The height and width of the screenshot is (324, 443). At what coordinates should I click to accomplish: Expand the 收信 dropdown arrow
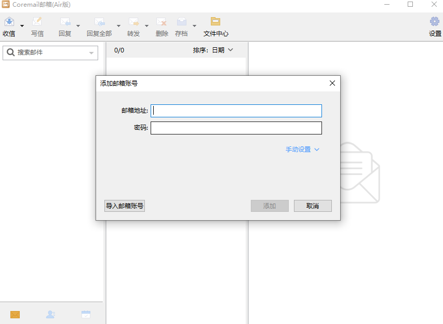pos(21,25)
